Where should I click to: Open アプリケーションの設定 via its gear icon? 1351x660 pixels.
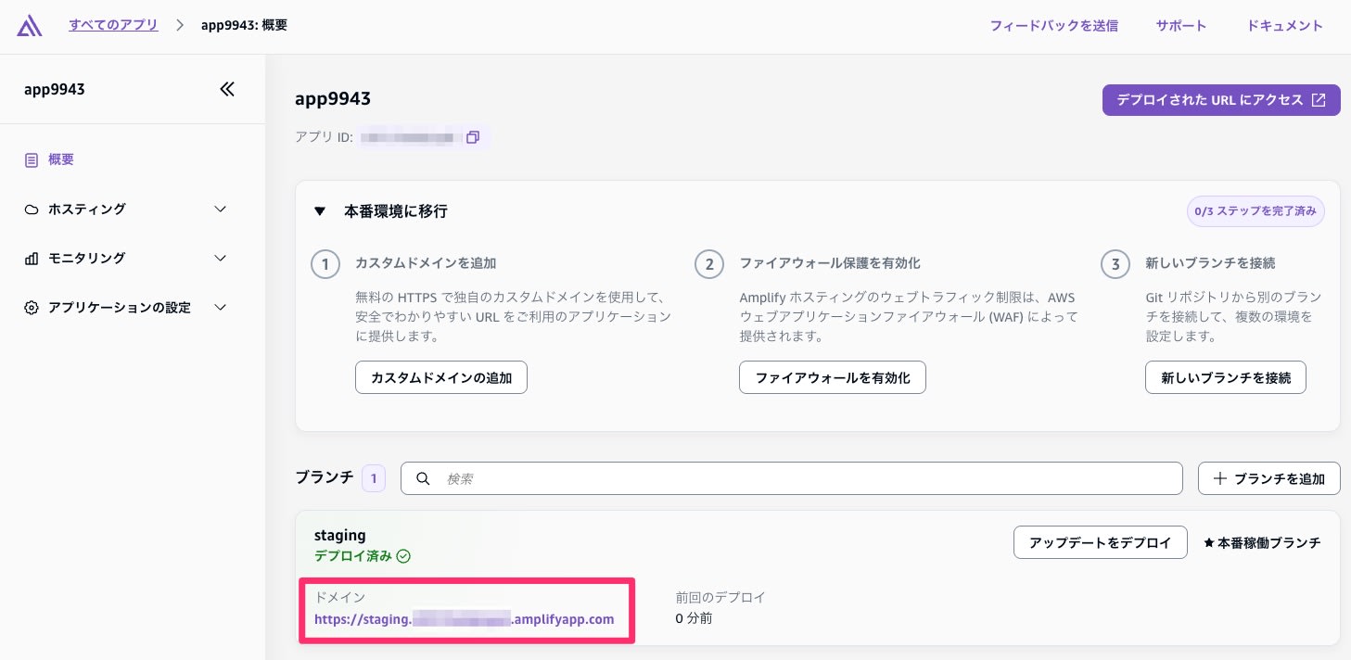pyautogui.click(x=32, y=307)
